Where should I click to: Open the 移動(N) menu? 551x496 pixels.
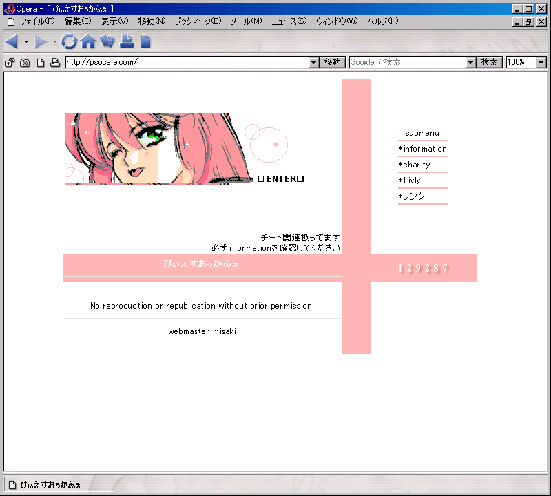[152, 21]
